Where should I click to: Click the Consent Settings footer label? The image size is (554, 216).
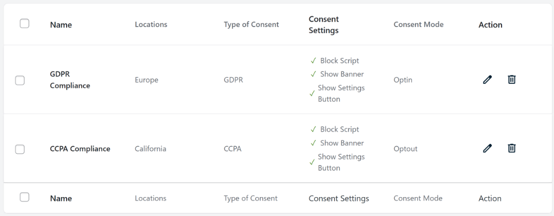(339, 199)
